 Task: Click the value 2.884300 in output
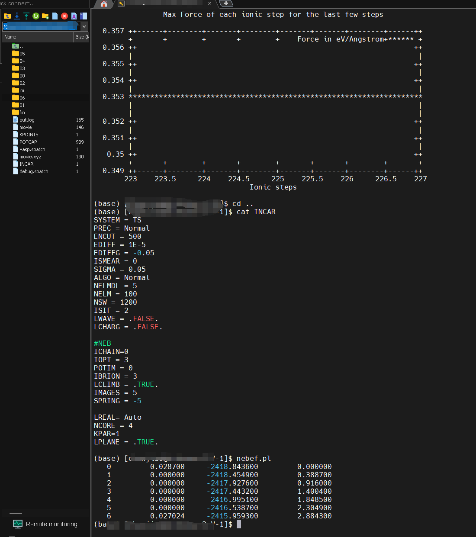(315, 516)
